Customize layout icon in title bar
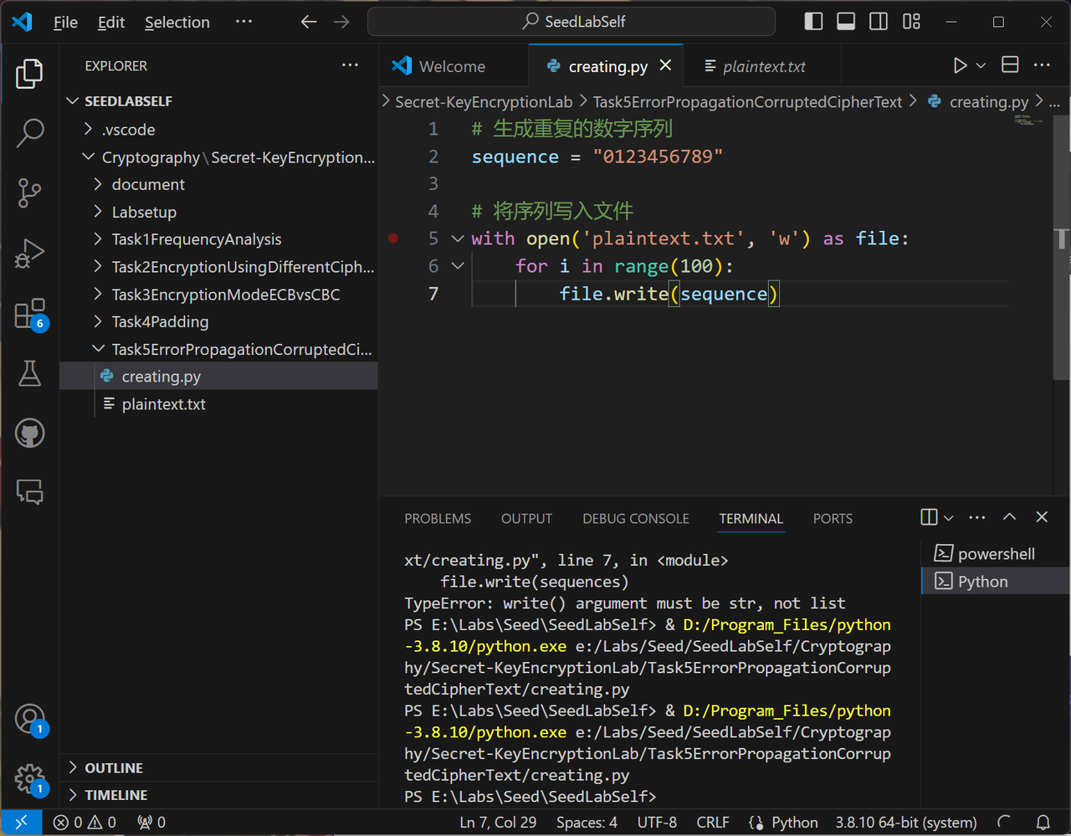This screenshot has height=836, width=1071. 912,22
